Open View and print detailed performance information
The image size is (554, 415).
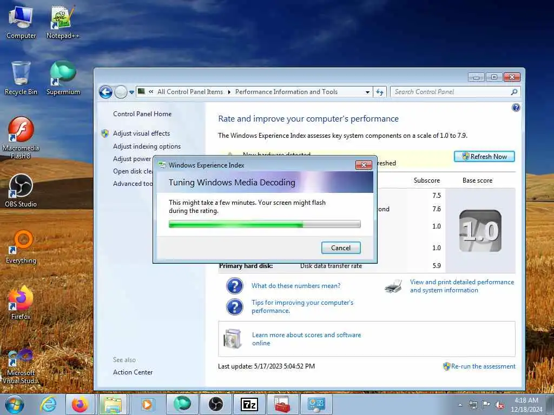462,286
